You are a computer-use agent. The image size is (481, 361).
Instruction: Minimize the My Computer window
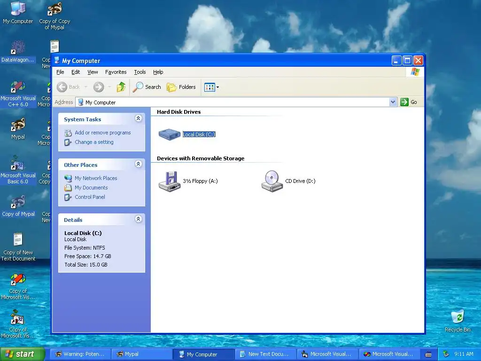coord(396,61)
